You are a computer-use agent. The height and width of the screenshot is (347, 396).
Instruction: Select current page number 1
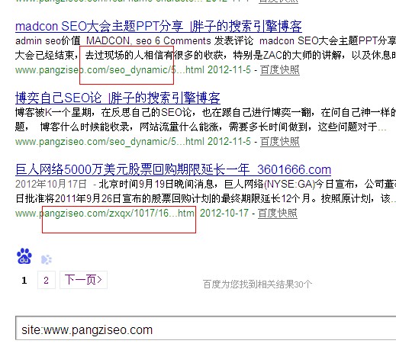coord(24,281)
